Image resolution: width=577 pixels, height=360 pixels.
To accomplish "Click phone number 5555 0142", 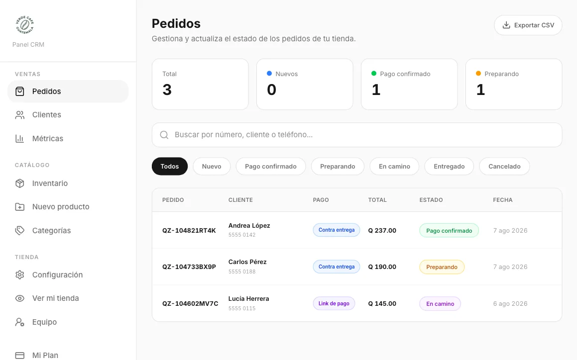I will pyautogui.click(x=242, y=235).
